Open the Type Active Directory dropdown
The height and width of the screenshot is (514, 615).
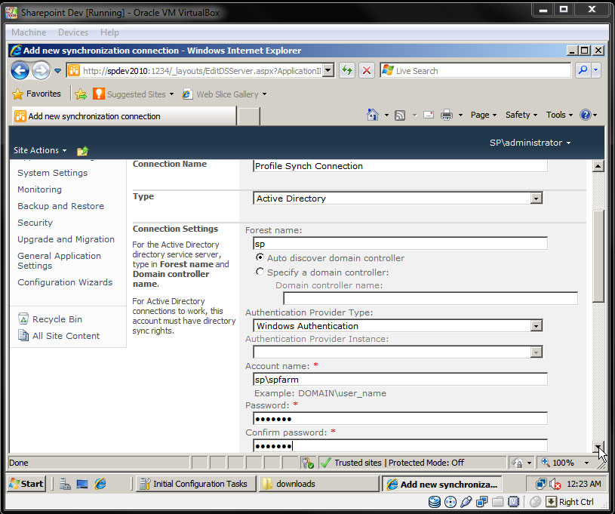536,199
